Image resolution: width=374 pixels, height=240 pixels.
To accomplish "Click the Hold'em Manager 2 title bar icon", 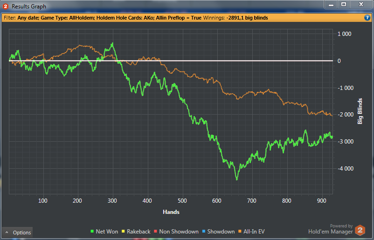I will [5, 7].
